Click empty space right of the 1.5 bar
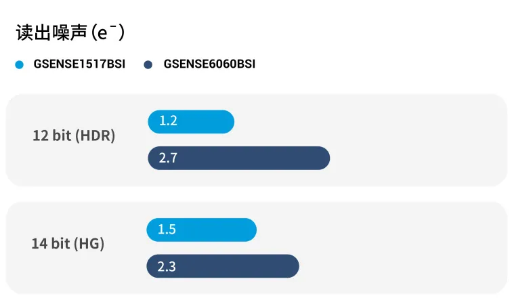Viewport: 512px width, 298px height. point(379,230)
